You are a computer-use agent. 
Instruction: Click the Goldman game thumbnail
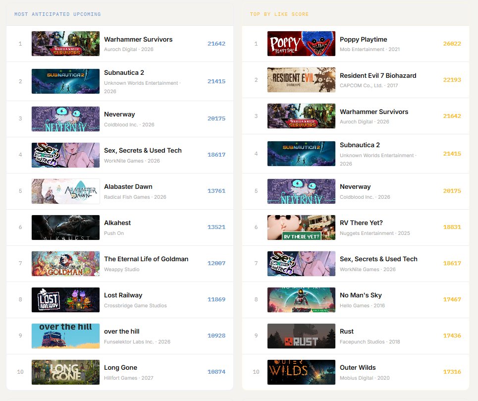point(65,264)
